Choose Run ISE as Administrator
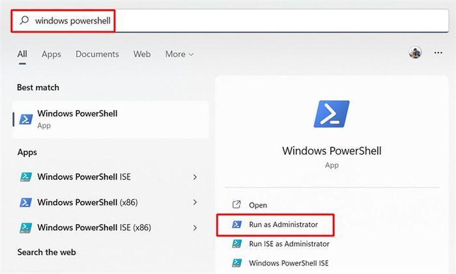The height and width of the screenshot is (274, 456). pyautogui.click(x=281, y=244)
